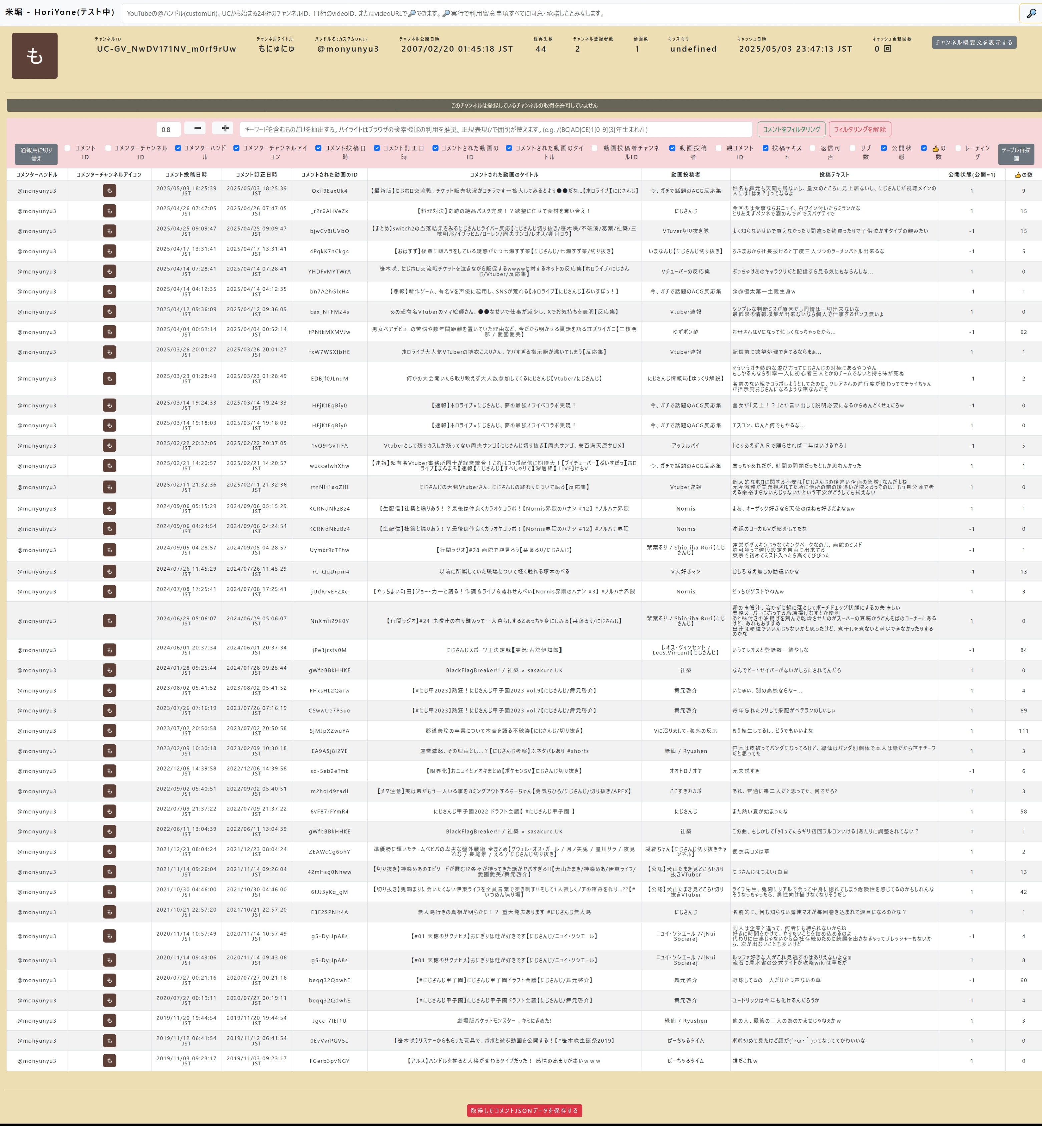Image resolution: width=1042 pixels, height=1126 pixels.
Task: Enable the 親コメントID checkbox
Action: [x=719, y=148]
